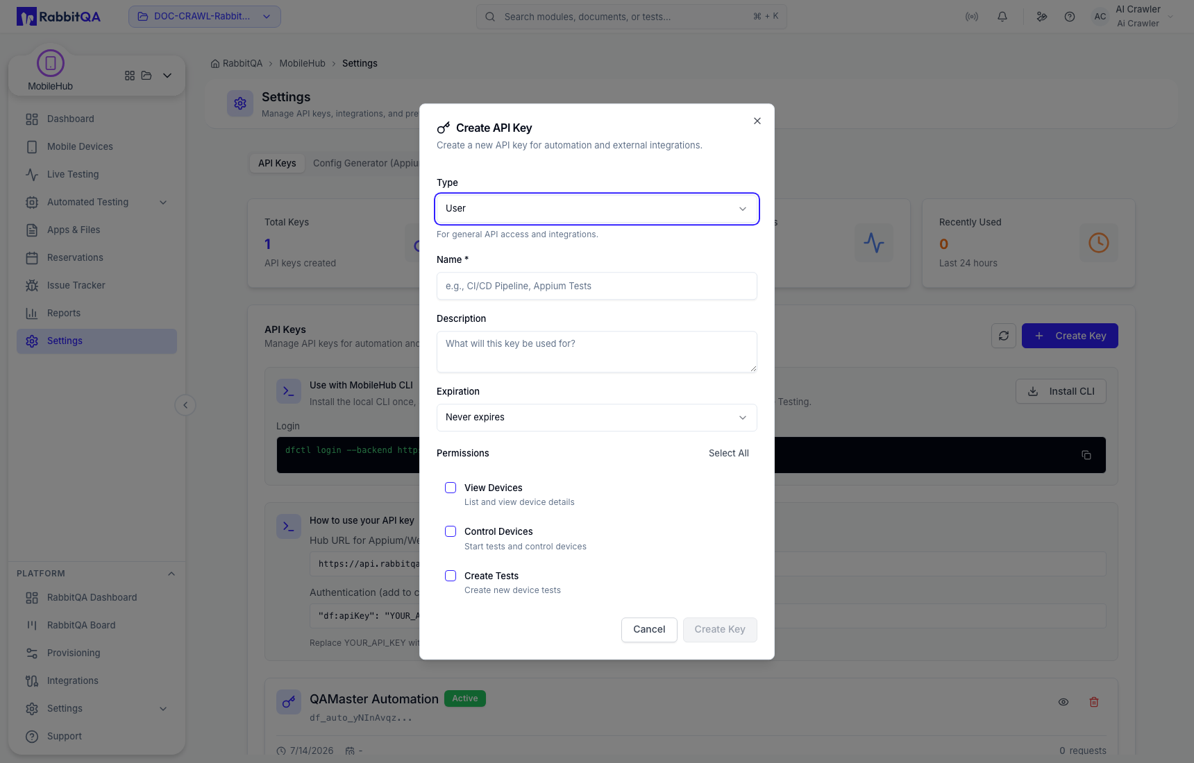Viewport: 1194px width, 763px height.
Task: Open the notifications bell
Action: pyautogui.click(x=1002, y=17)
